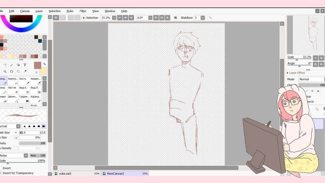
Task: Choose the Градие... gradient tool
Action: coord(24,99)
